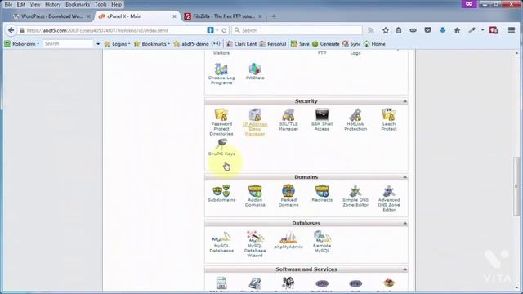Screen dimensions: 523x294
Task: Open the RoboForm dropdown
Action: pyautogui.click(x=22, y=44)
